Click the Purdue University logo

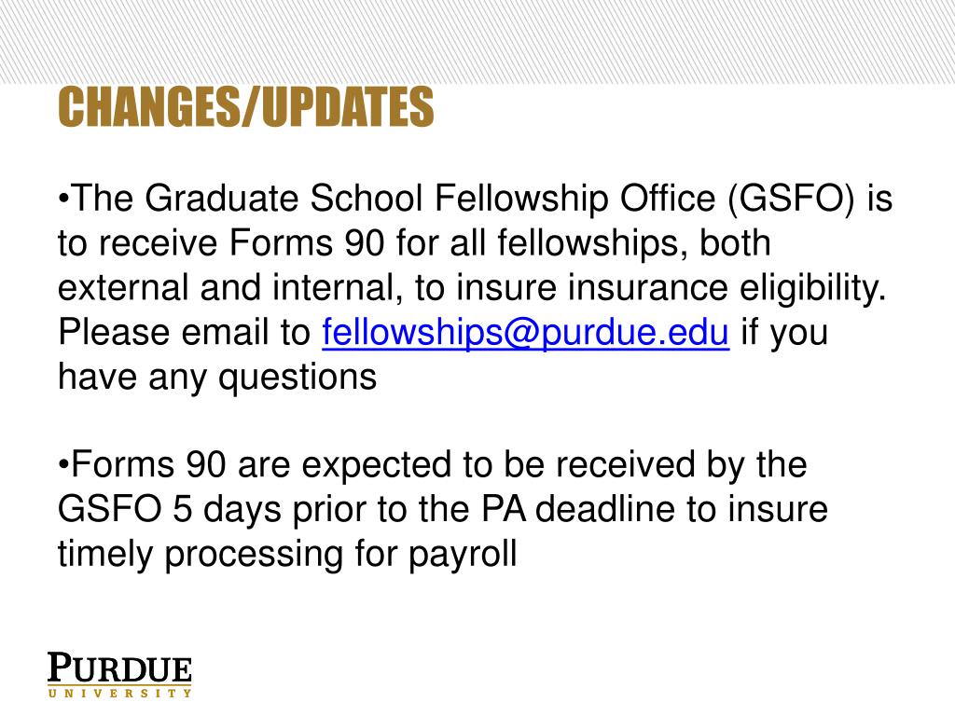point(120,675)
